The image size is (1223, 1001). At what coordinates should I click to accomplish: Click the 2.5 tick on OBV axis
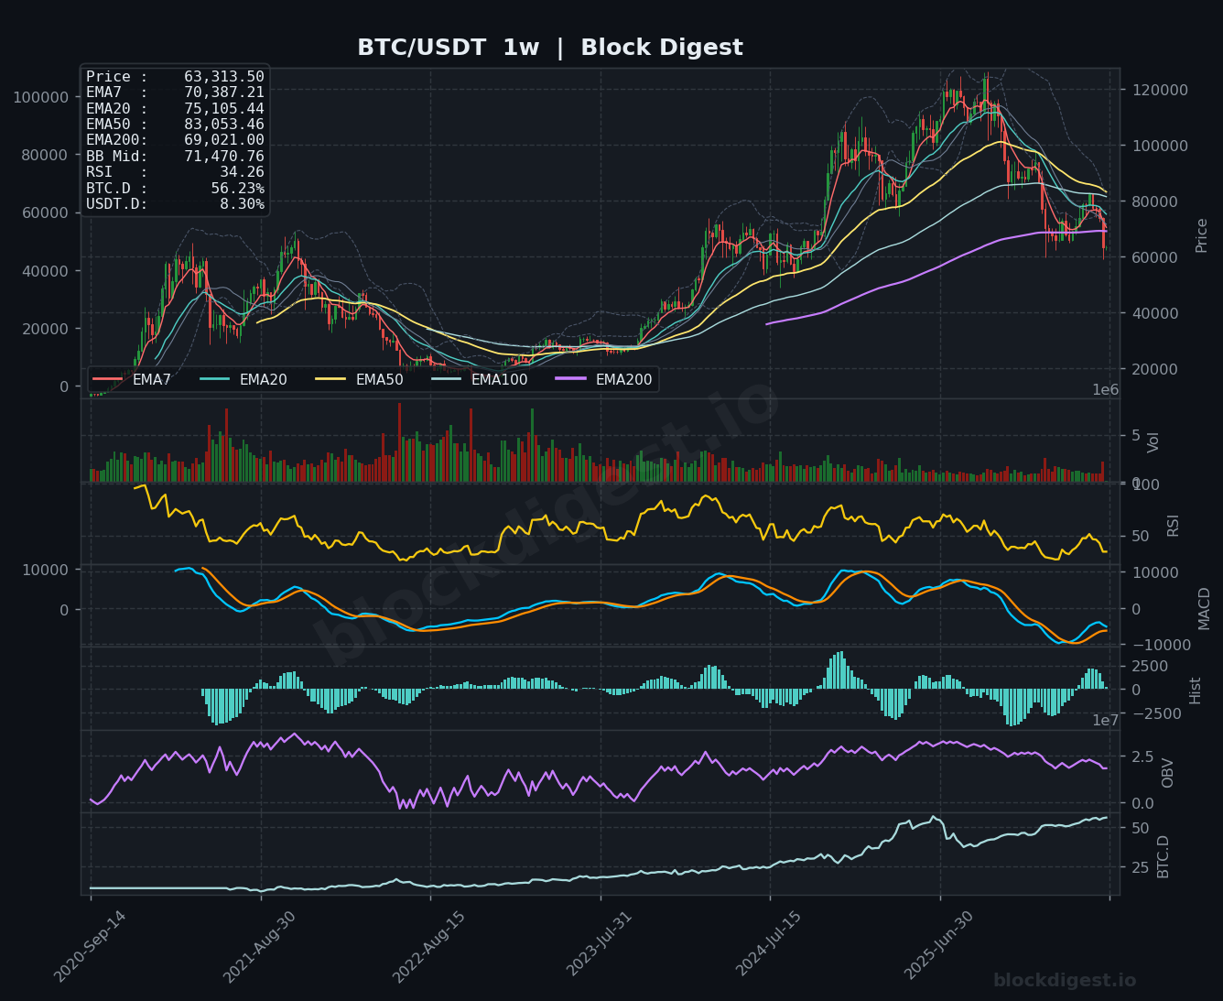point(1142,757)
